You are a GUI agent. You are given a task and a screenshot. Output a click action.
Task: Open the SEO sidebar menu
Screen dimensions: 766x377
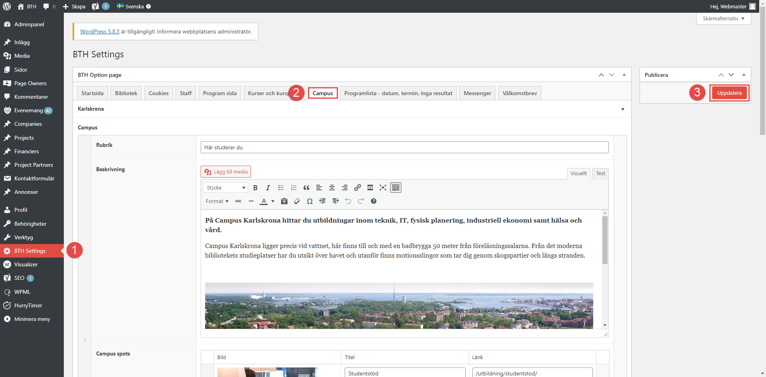pyautogui.click(x=32, y=278)
